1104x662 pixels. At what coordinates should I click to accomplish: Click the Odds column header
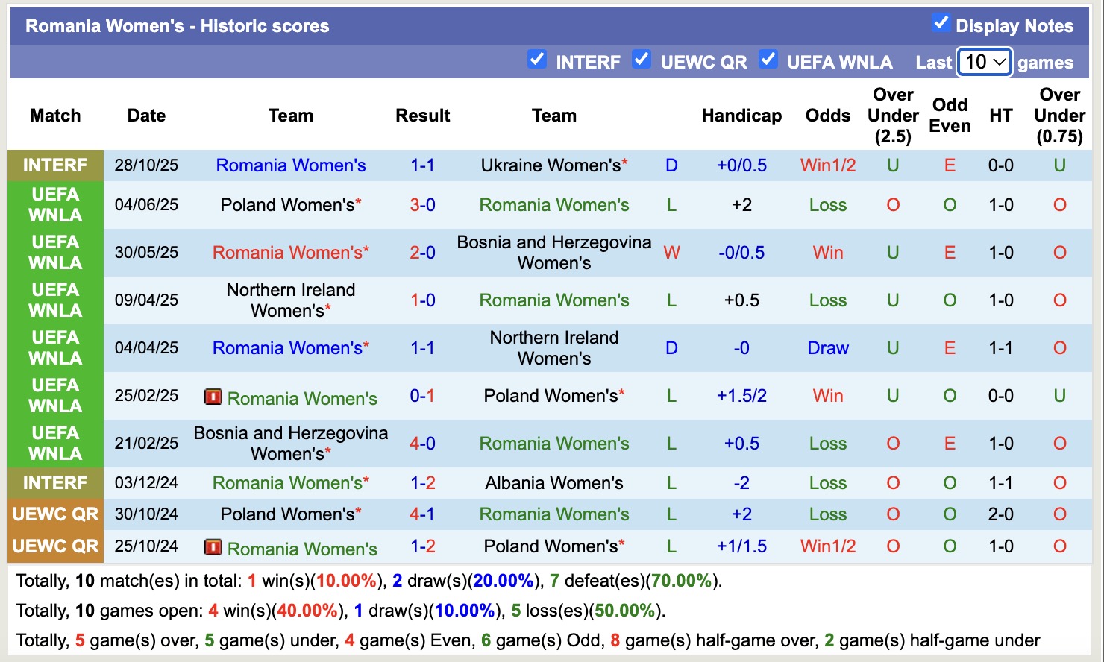[827, 116]
